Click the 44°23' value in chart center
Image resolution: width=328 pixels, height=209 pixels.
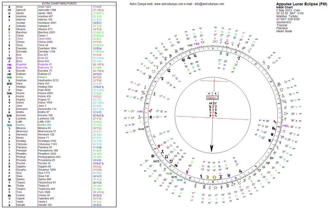pyautogui.click(x=213, y=103)
